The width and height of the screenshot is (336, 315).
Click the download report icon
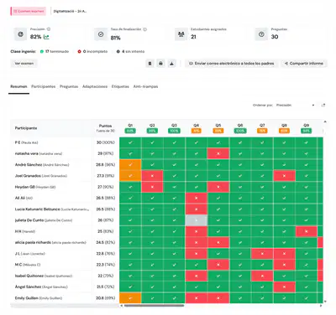click(x=171, y=64)
